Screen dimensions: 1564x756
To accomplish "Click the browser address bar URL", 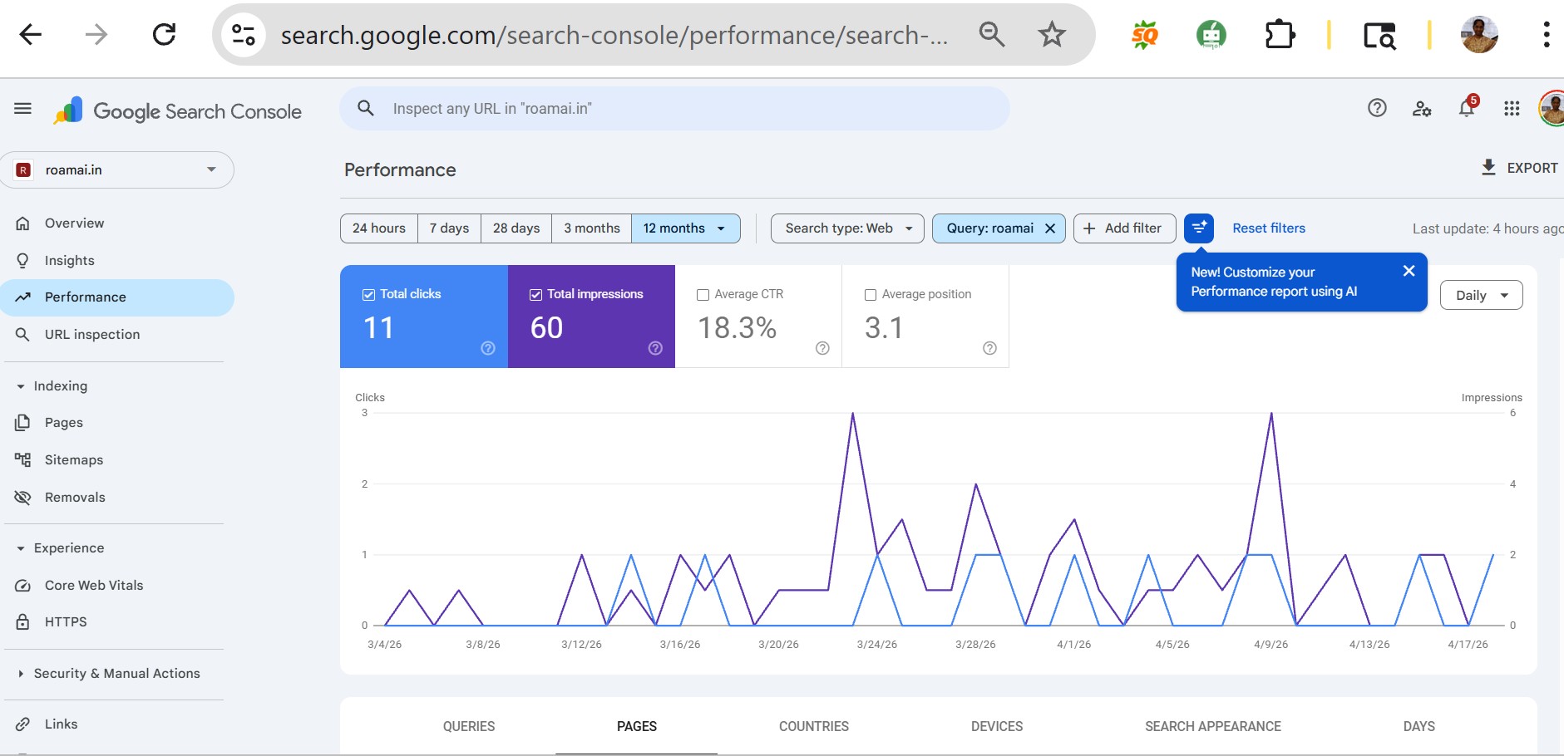I will coord(614,35).
